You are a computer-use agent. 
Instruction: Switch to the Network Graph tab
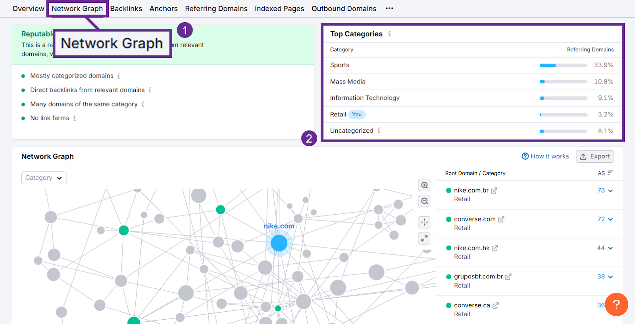pos(77,9)
